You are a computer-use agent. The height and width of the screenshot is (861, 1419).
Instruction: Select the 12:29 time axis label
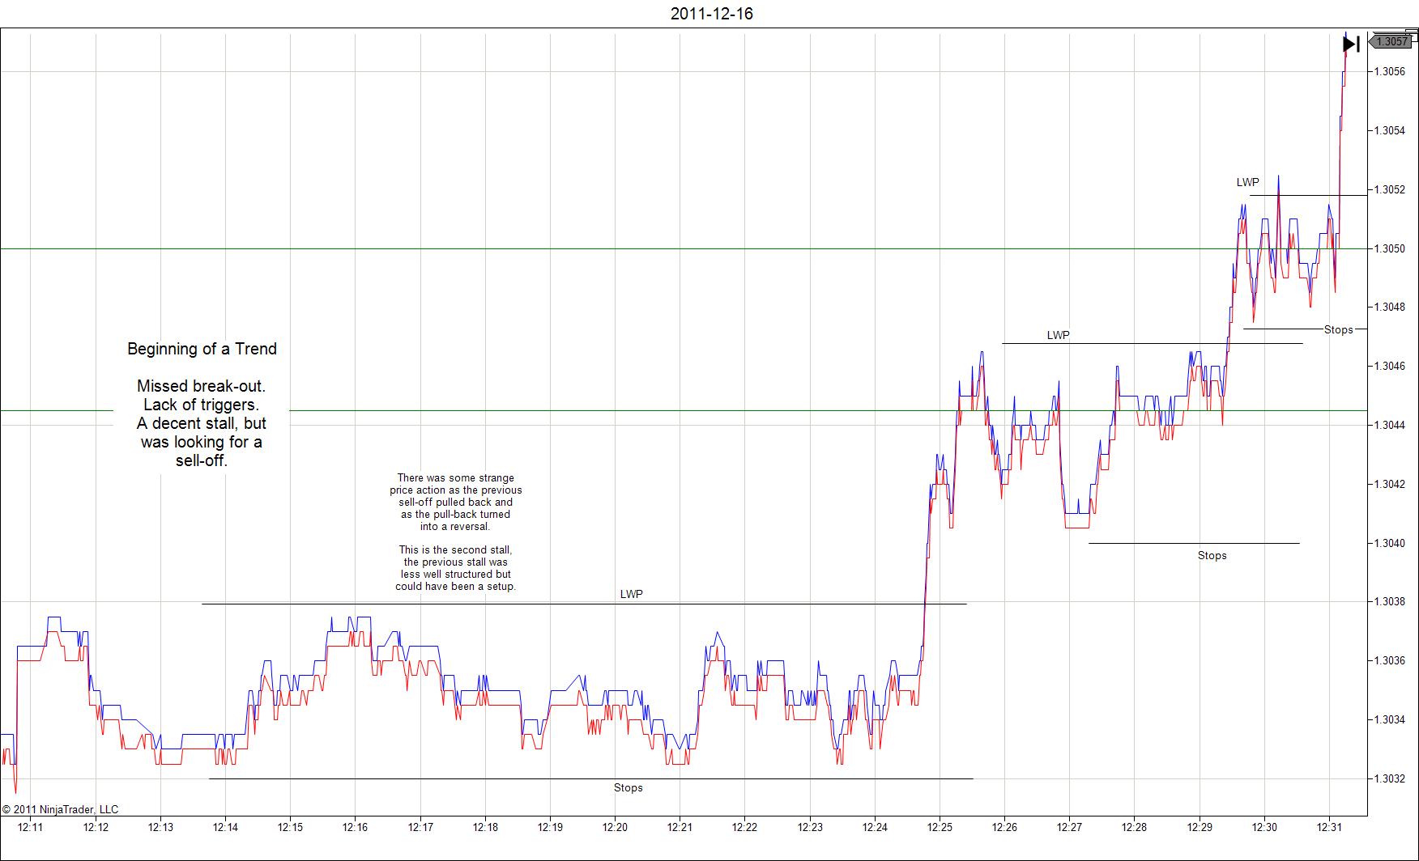[x=1200, y=827]
